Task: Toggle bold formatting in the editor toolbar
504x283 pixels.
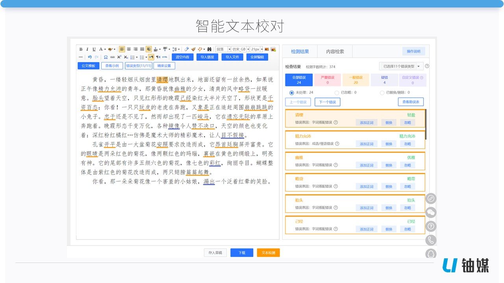Action: click(81, 49)
